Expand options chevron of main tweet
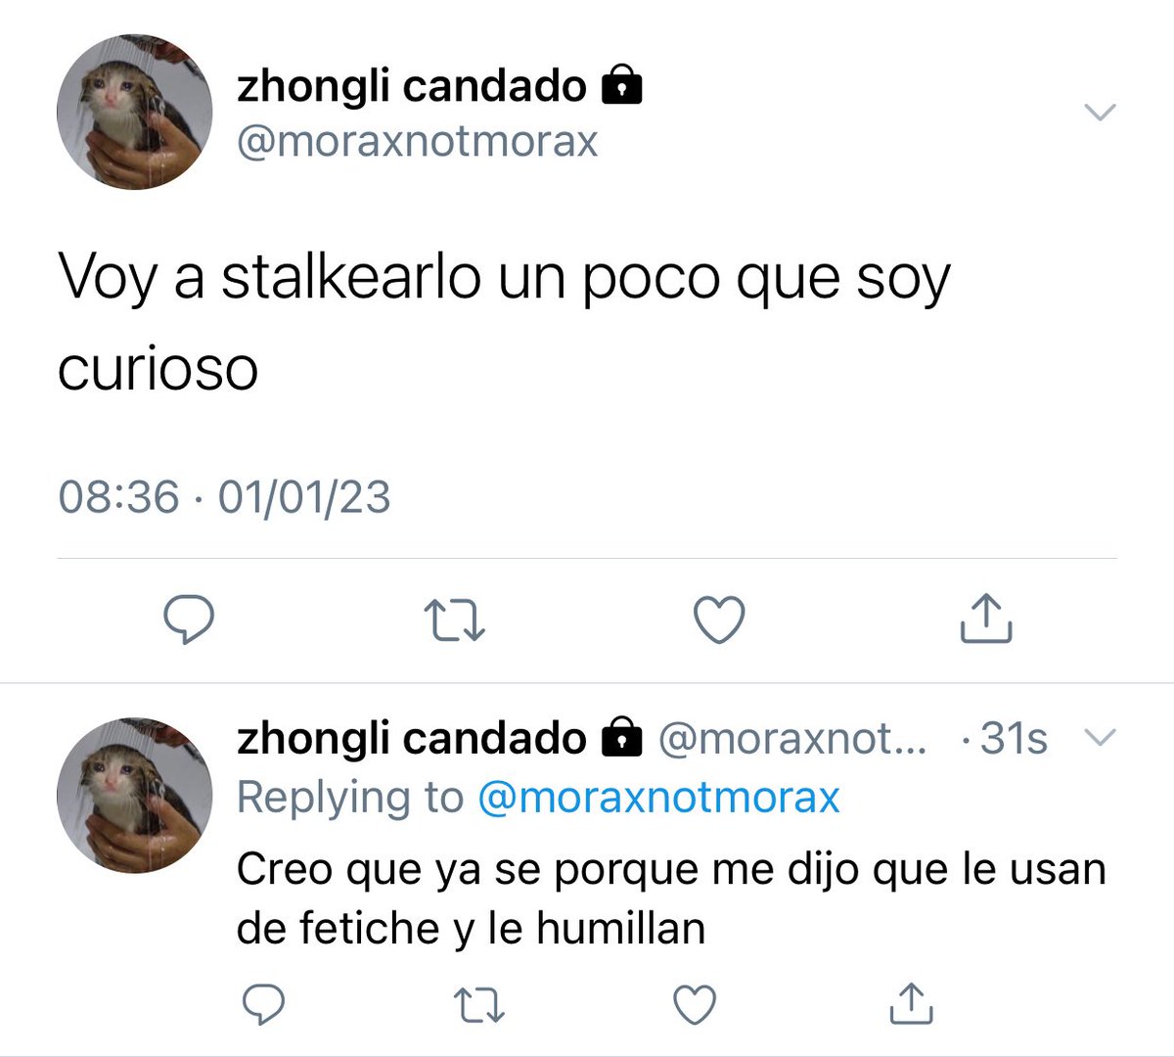 click(x=1101, y=113)
